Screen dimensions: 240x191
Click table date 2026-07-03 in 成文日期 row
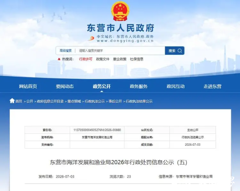[x=192, y=145]
